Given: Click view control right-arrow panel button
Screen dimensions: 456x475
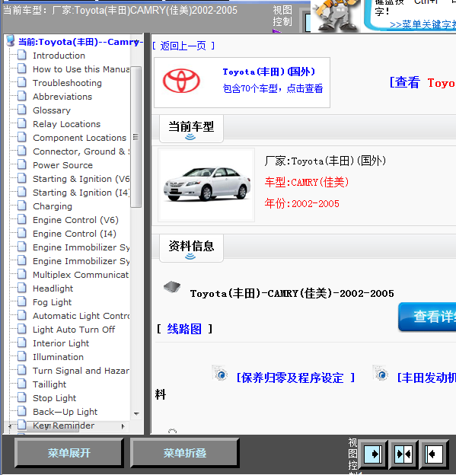Looking at the screenshot, I should pyautogui.click(x=373, y=454).
